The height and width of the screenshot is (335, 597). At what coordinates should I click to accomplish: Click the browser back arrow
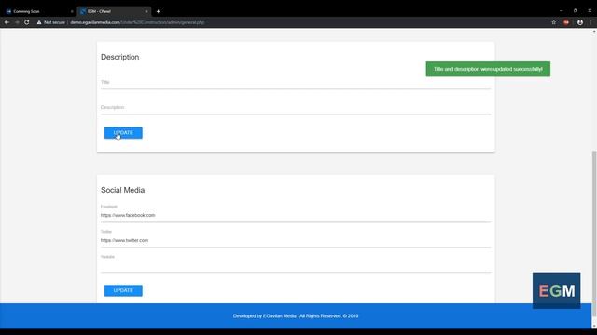coord(7,22)
